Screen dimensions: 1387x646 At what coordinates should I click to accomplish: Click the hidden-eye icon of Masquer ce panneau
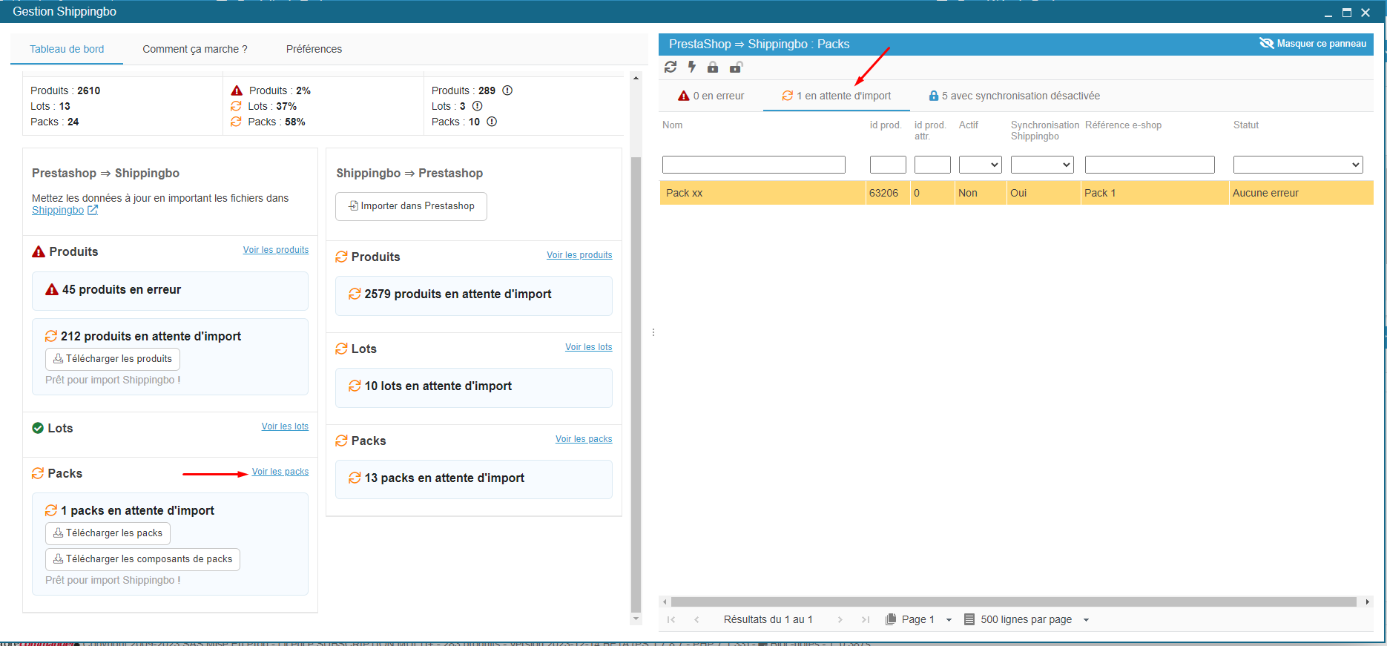(1266, 44)
